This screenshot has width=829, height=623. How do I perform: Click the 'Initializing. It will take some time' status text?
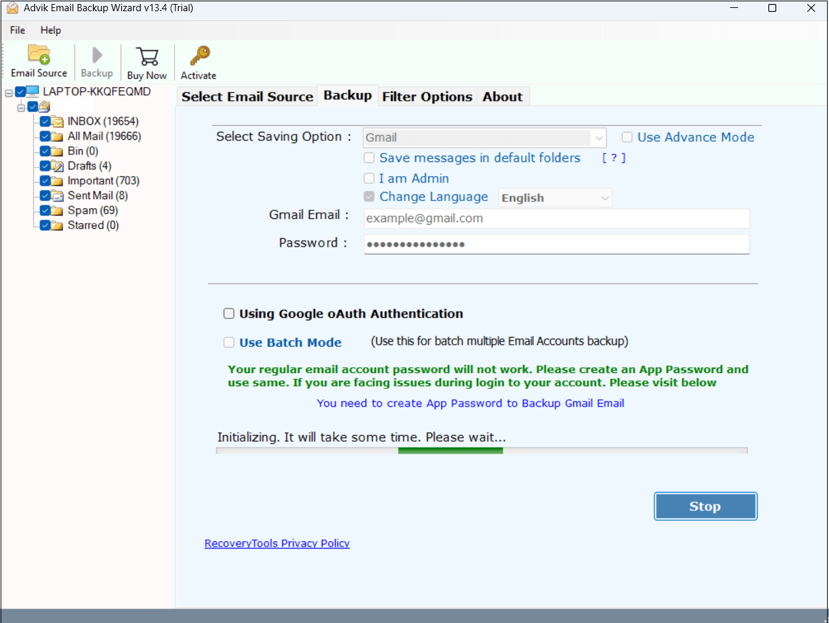click(x=361, y=437)
